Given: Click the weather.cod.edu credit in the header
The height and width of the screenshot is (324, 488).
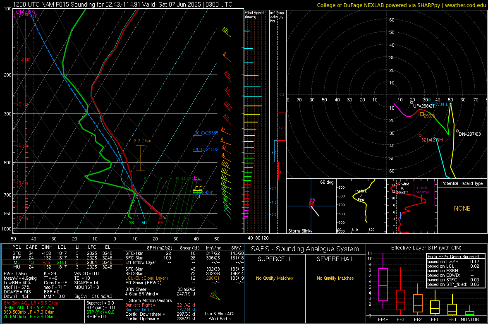Looking at the screenshot, I should click(466, 5).
